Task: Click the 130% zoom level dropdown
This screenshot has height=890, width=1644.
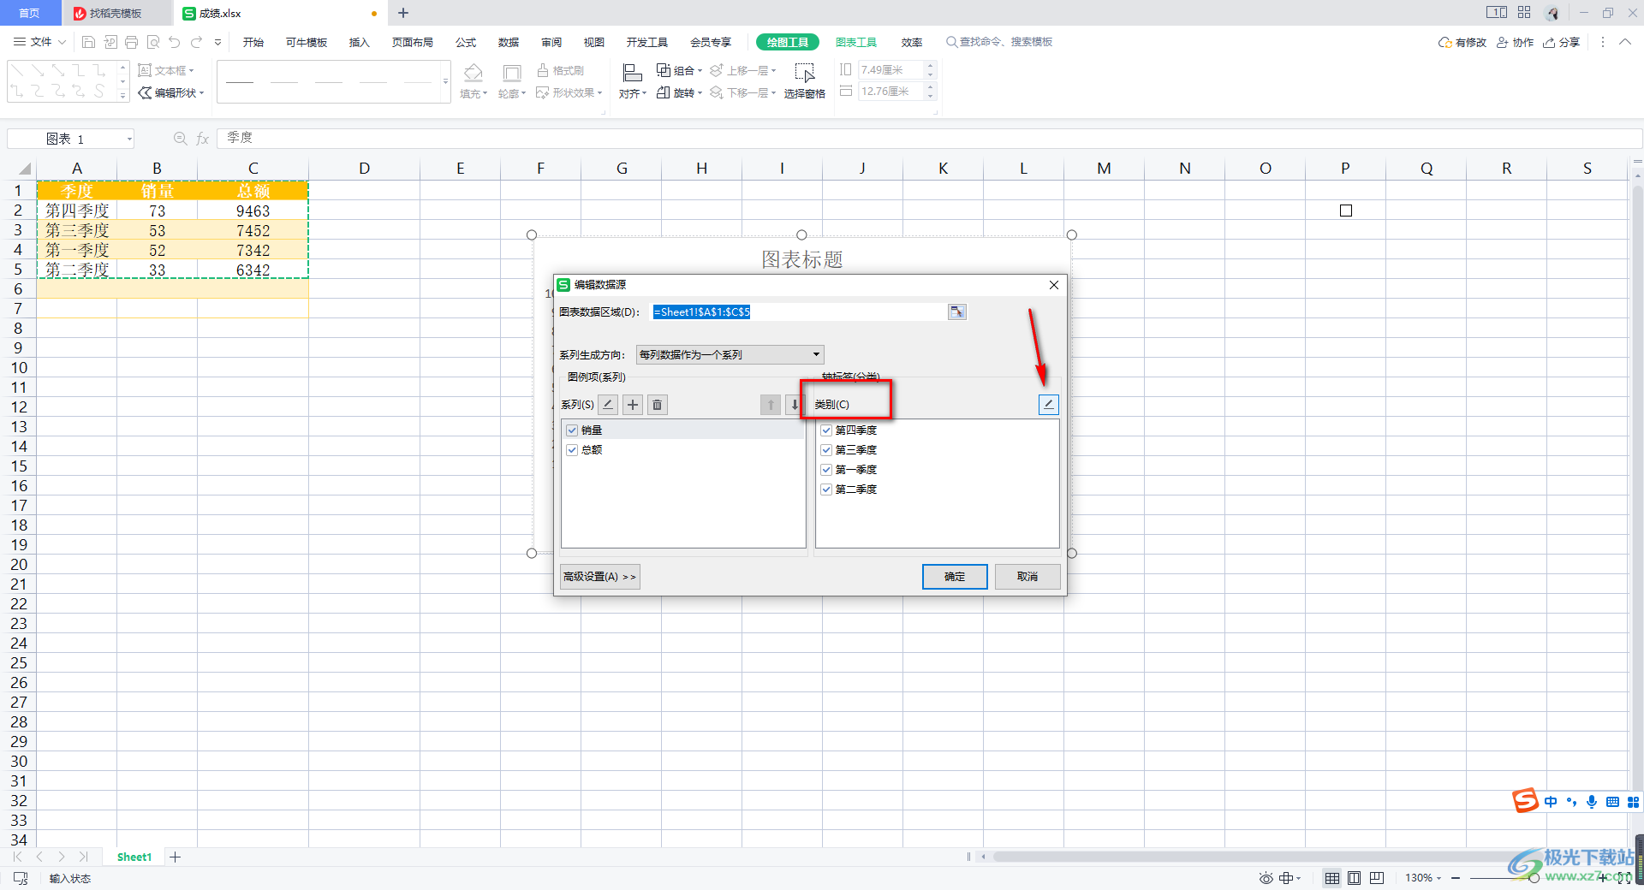Action: pos(1423,878)
